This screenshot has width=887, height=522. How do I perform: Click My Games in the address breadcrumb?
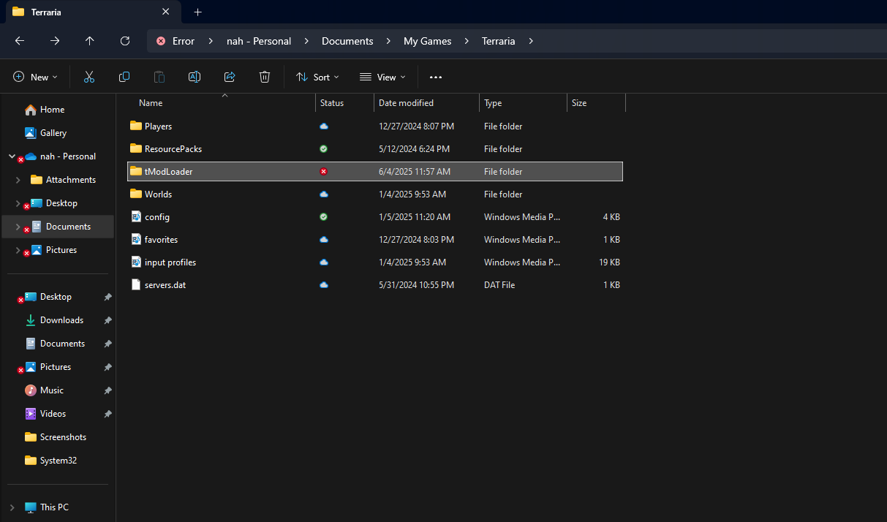(x=427, y=41)
